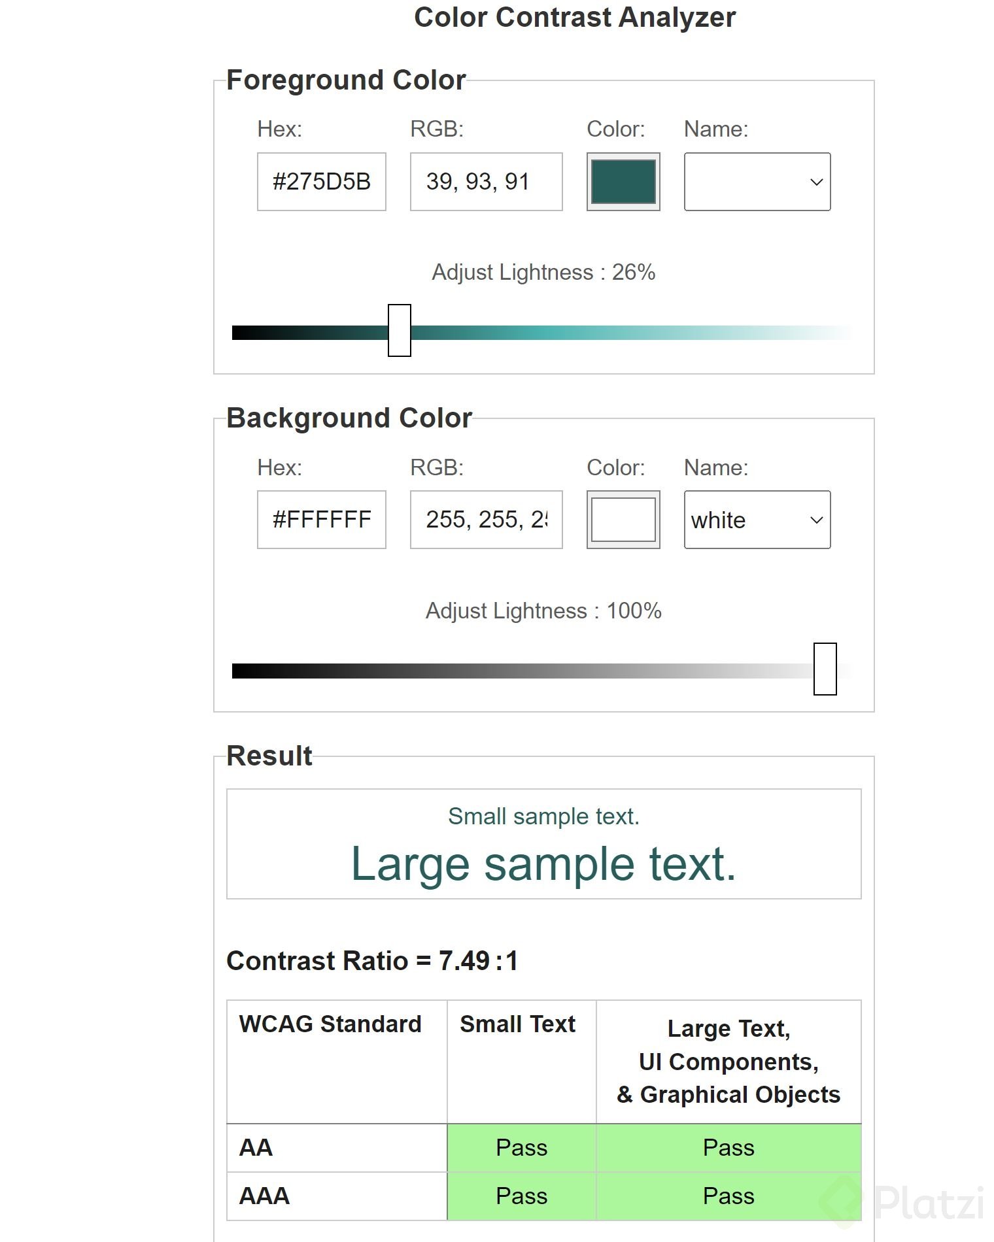
Task: Click the Platzi watermark logo
Action: [902, 1201]
